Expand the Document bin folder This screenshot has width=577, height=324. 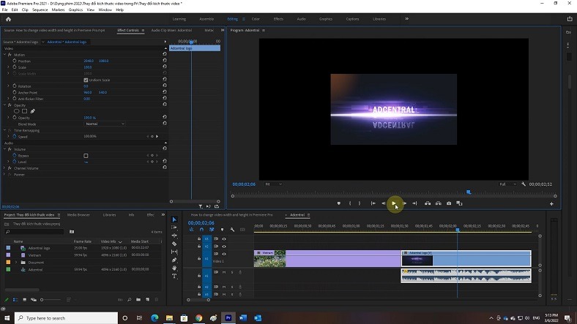point(16,263)
